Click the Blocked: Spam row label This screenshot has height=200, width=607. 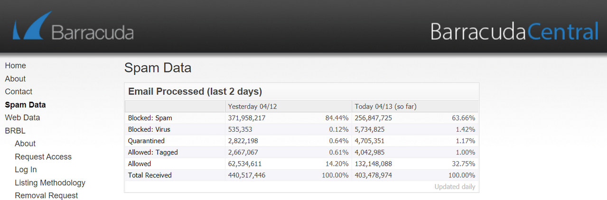pos(150,118)
